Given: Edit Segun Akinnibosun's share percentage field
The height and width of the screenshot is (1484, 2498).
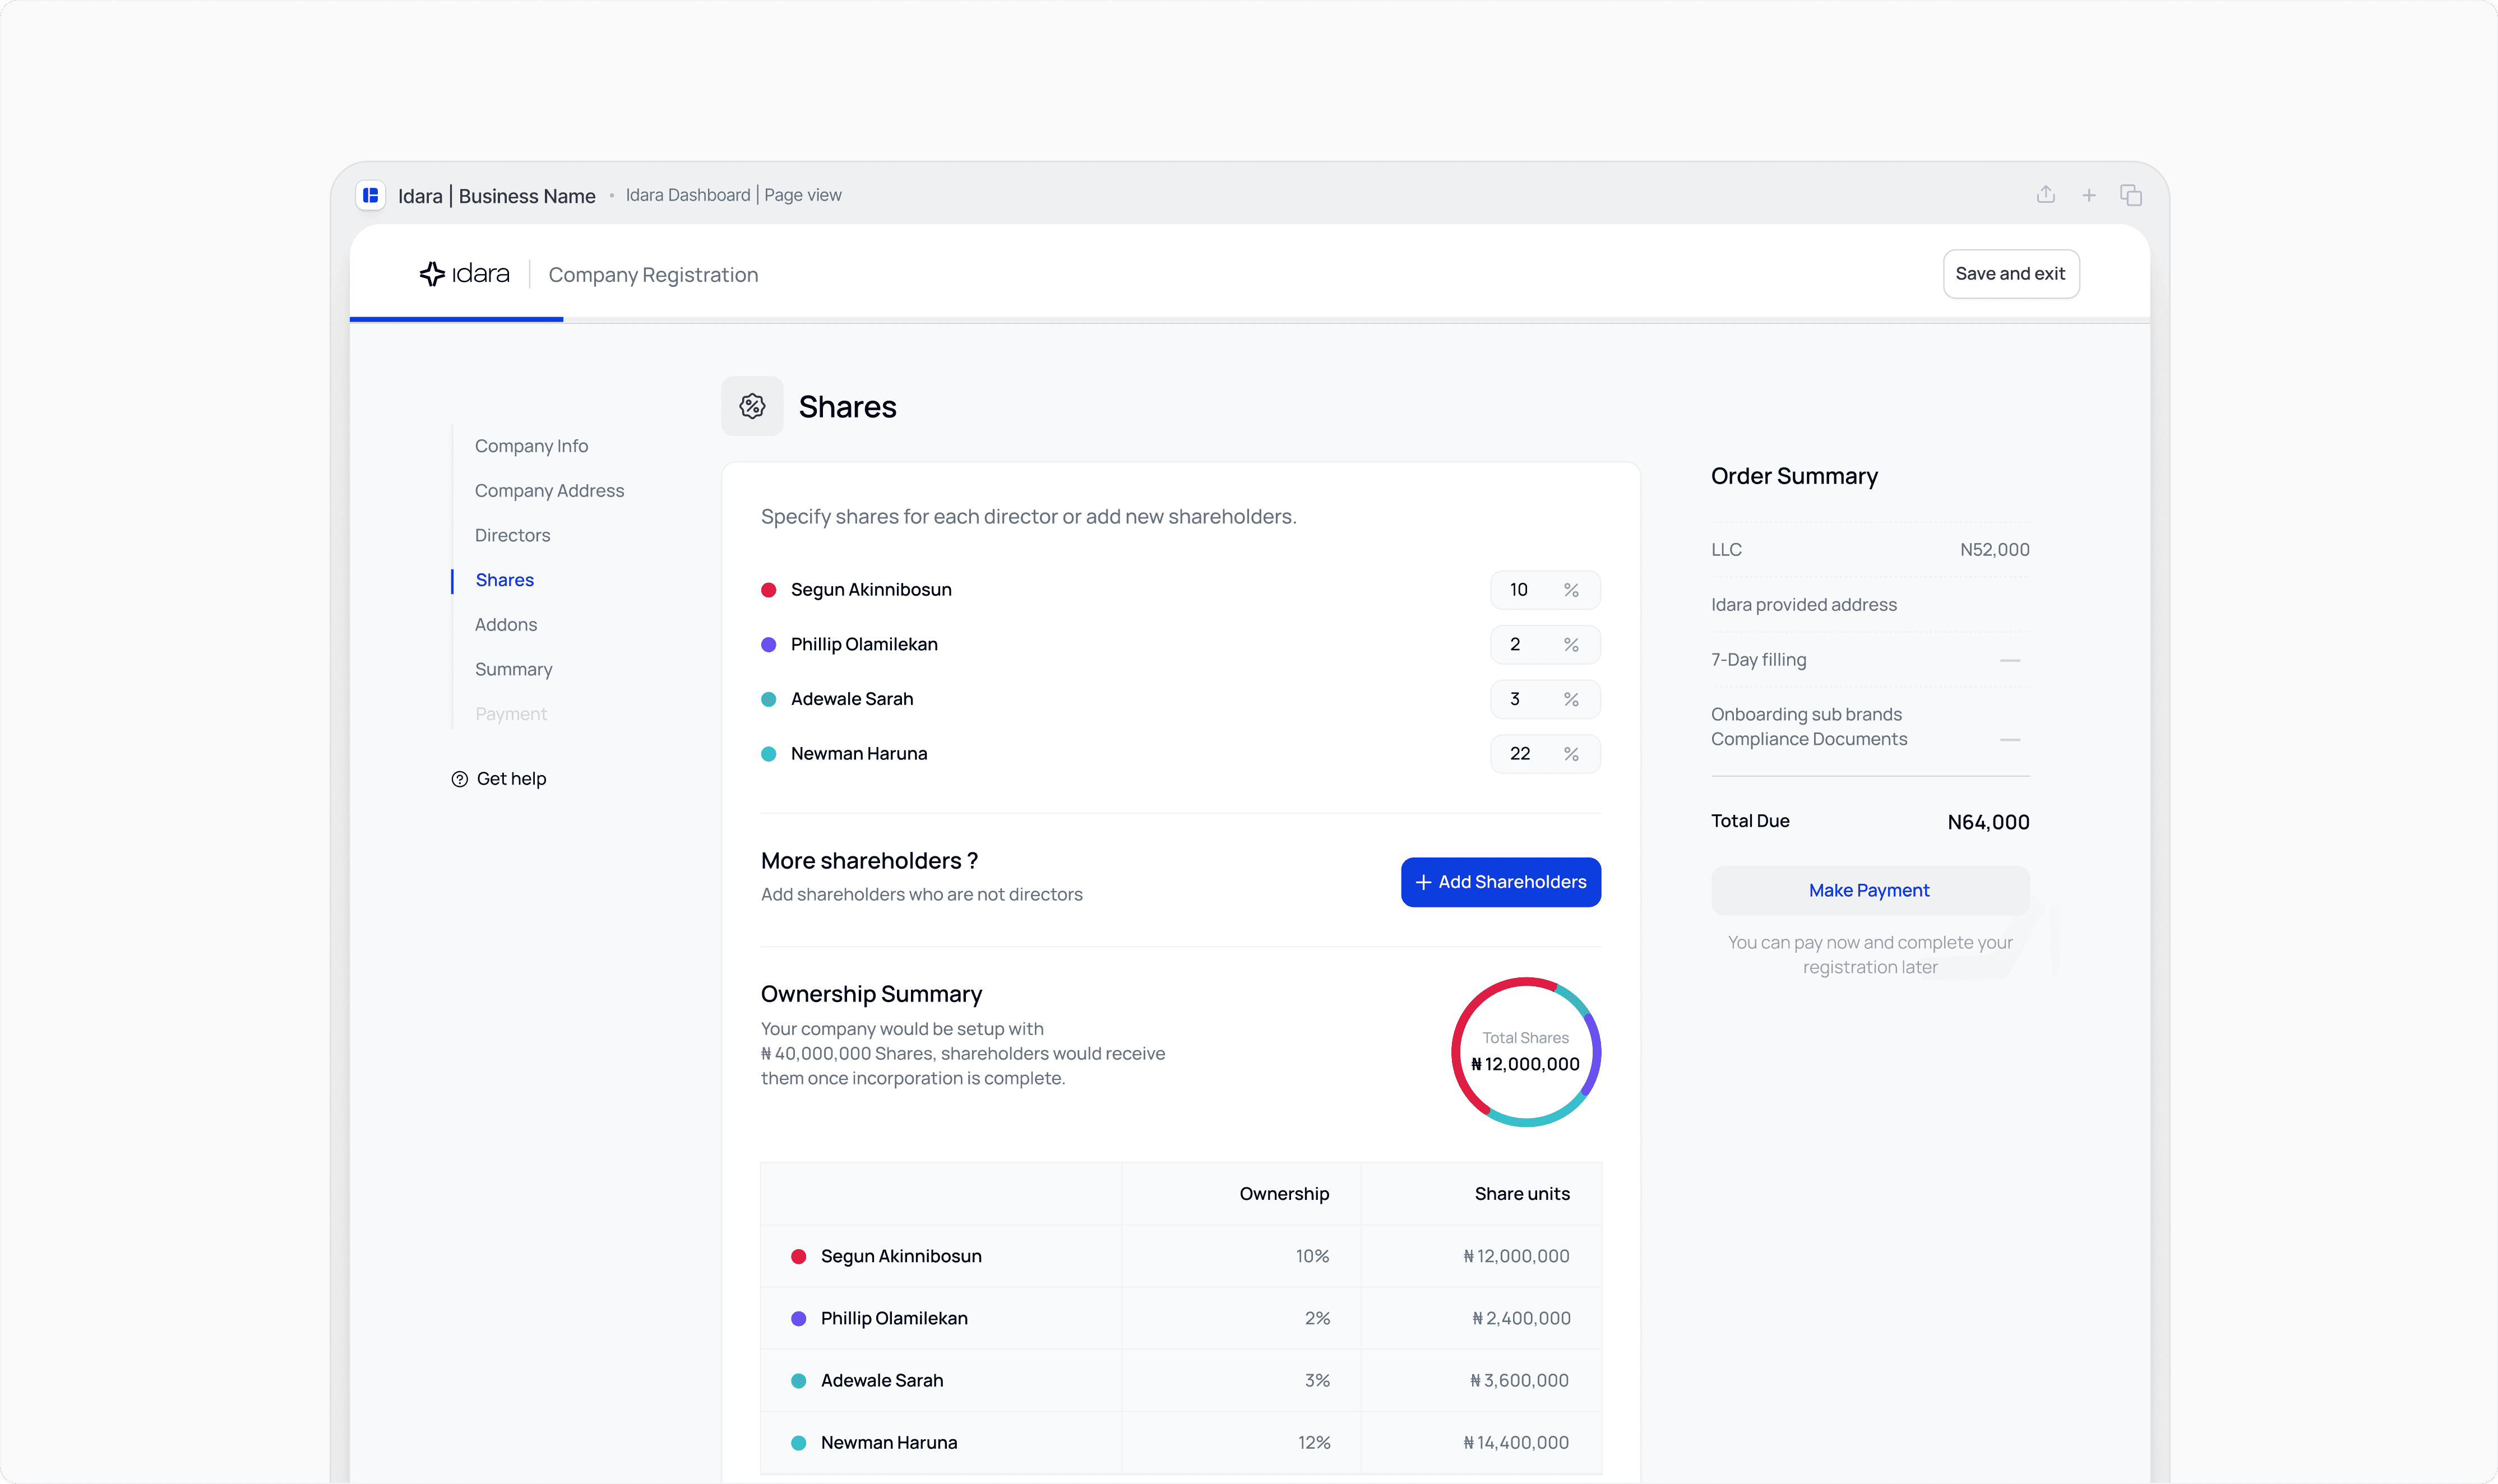Looking at the screenshot, I should pyautogui.click(x=1526, y=590).
